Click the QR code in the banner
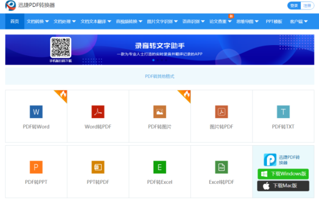 point(61,47)
